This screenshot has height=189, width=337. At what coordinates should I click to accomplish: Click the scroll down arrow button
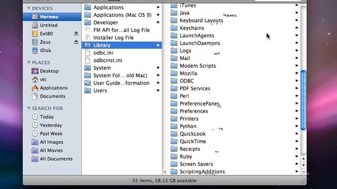pyautogui.click(x=303, y=165)
